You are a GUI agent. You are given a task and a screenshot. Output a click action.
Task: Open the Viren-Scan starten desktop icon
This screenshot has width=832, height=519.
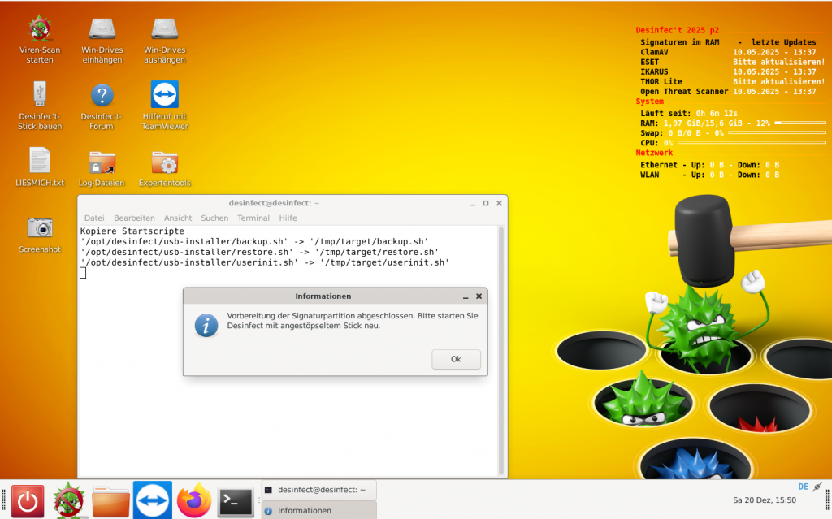coord(39,31)
